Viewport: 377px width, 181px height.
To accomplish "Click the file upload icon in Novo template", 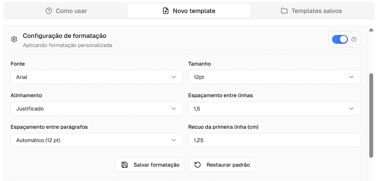I will pos(166,11).
